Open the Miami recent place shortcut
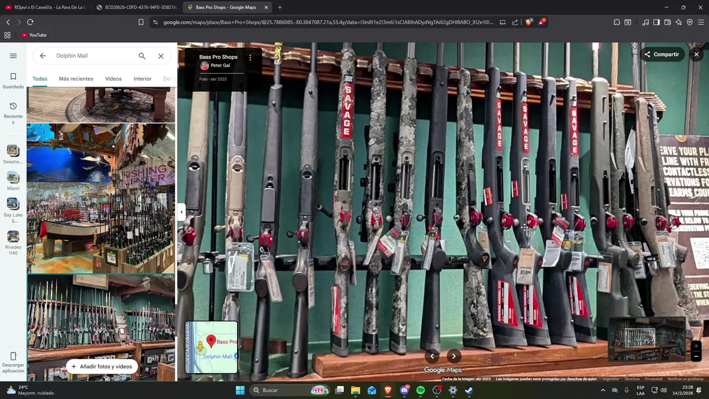Image resolution: width=709 pixels, height=399 pixels. pos(13,181)
